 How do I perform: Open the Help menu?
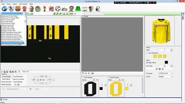pos(31,4)
